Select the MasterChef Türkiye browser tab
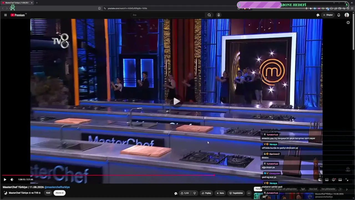The height and width of the screenshot is (200, 355). pyautogui.click(x=17, y=3)
